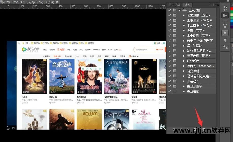Image resolution: width=233 pixels, height=142 pixels.
Task: Switch to the 动作 tab
Action: click(x=187, y=5)
